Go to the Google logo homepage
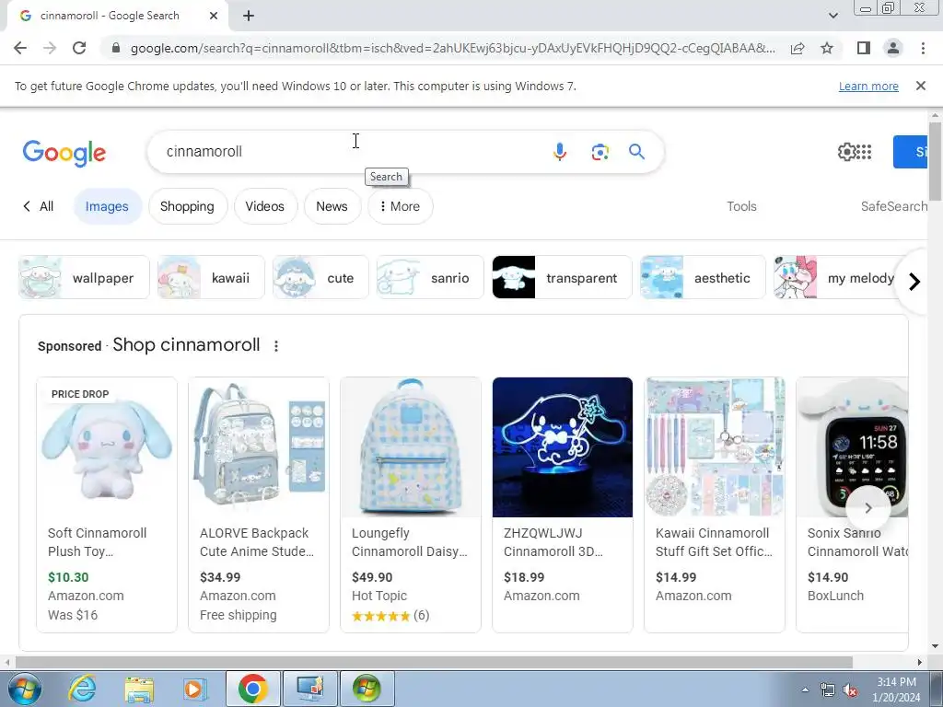 (64, 153)
